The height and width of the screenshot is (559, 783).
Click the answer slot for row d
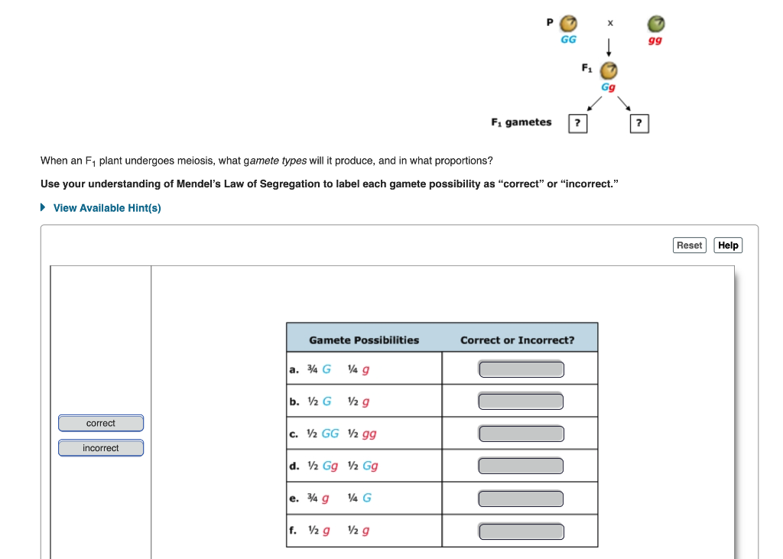click(521, 465)
